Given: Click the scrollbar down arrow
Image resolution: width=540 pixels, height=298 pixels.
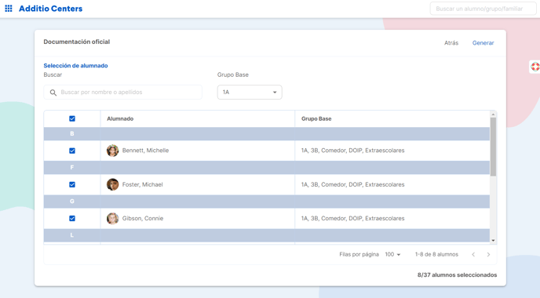Looking at the screenshot, I should 493,241.
